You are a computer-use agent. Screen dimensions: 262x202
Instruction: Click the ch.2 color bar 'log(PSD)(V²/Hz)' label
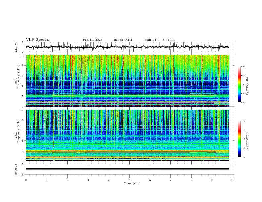click(x=248, y=141)
